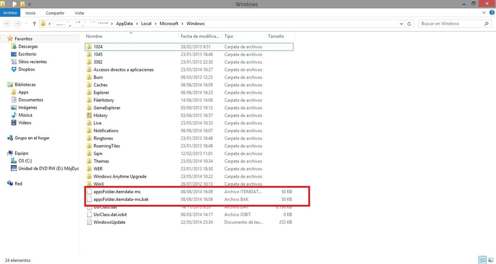
Task: Click the Explorer folder icon
Action: pyautogui.click(x=89, y=93)
